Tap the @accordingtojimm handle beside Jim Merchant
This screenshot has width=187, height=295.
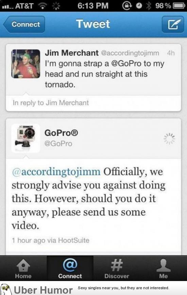[x=130, y=53]
